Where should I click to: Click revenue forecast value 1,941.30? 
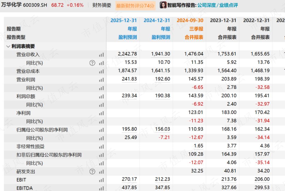tap(161, 54)
